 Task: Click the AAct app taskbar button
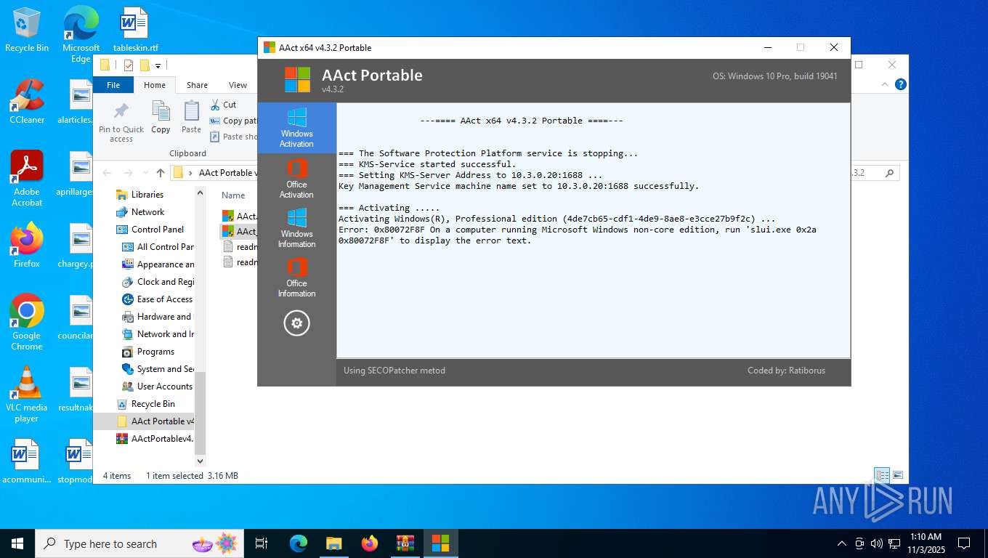tap(440, 543)
